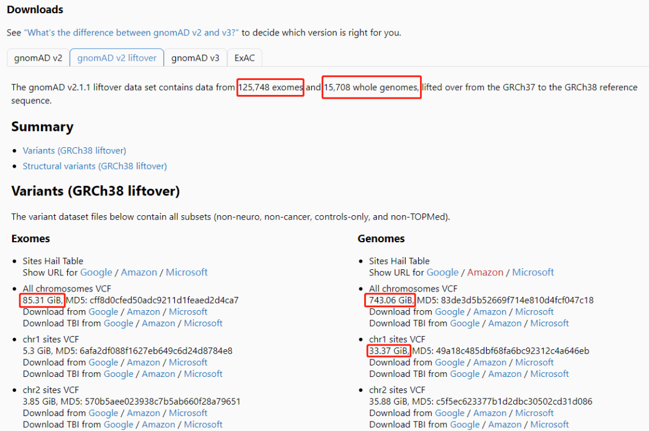Screen dimensions: 649x431
Task: Download Genomes all chromosomes TBI from Google
Action: point(465,323)
